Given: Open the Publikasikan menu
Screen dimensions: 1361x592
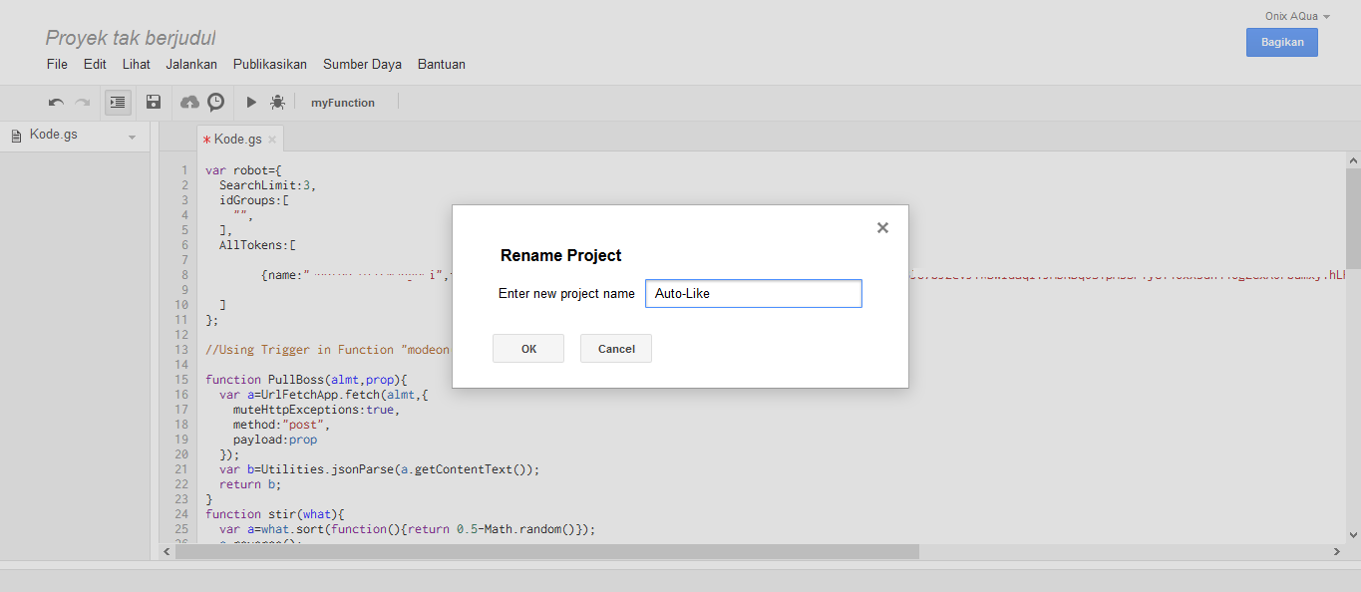Looking at the screenshot, I should tap(270, 64).
